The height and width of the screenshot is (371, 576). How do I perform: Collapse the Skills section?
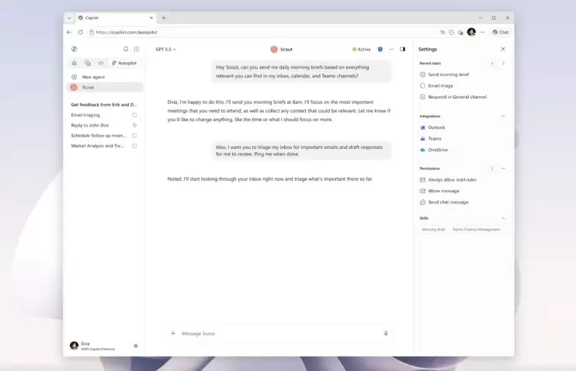[503, 218]
